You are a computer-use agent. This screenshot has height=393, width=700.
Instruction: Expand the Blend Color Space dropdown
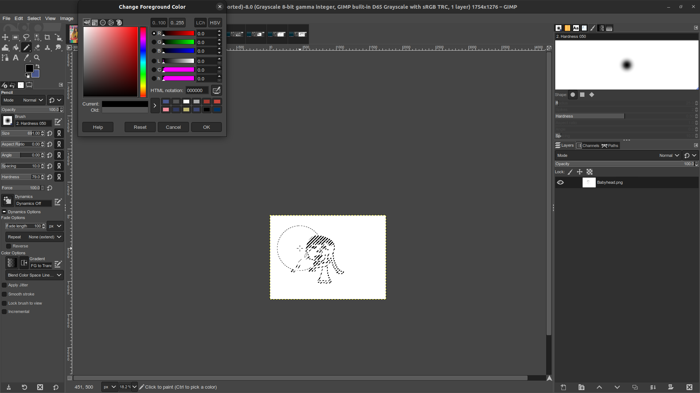click(x=34, y=275)
